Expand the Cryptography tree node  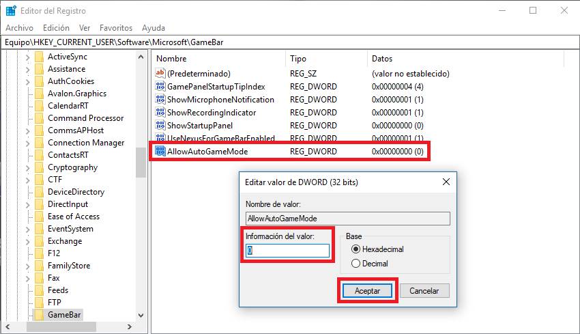27,168
